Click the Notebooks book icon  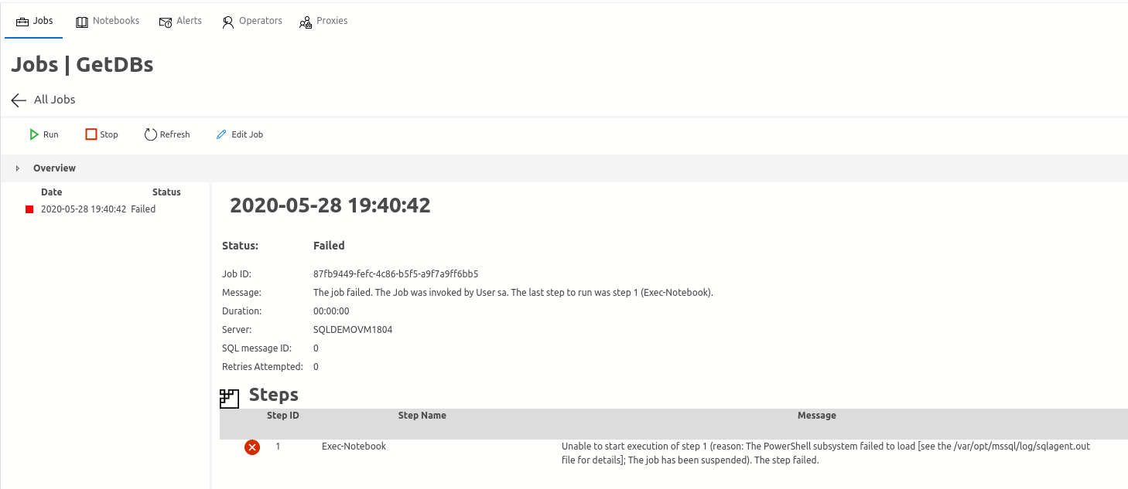click(x=81, y=21)
